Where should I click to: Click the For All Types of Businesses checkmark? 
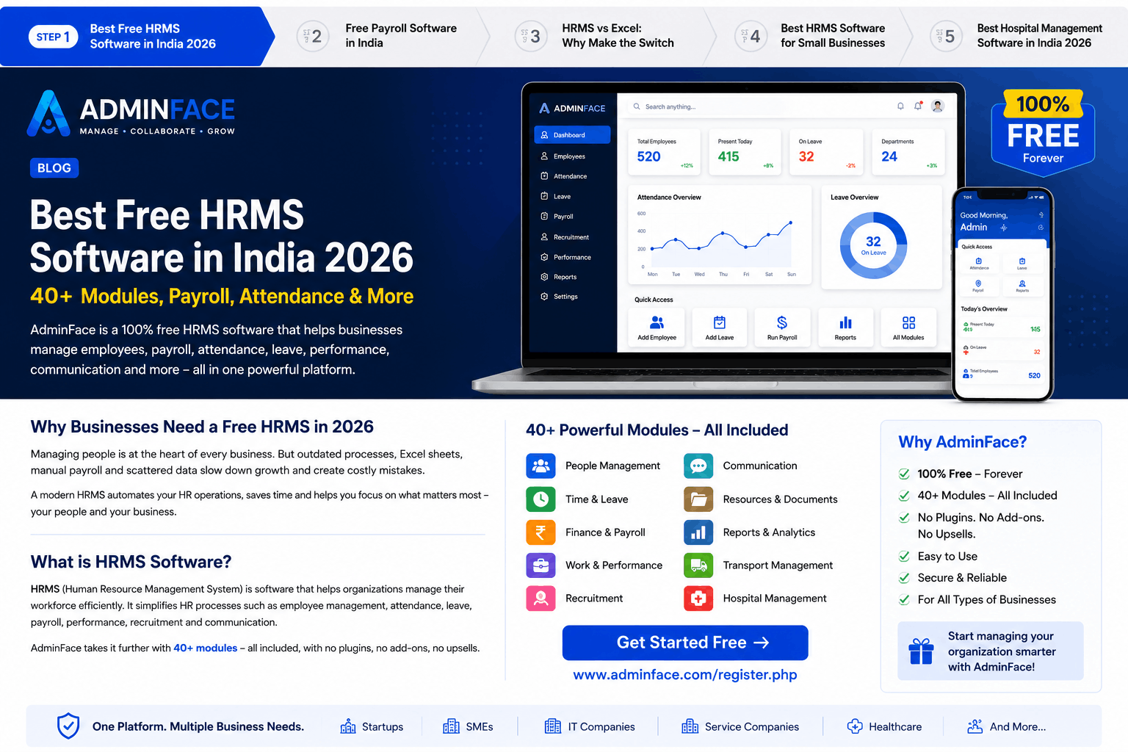click(x=905, y=600)
